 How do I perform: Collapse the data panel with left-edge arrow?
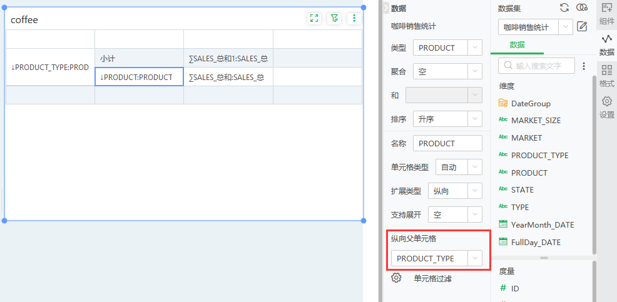click(x=385, y=8)
